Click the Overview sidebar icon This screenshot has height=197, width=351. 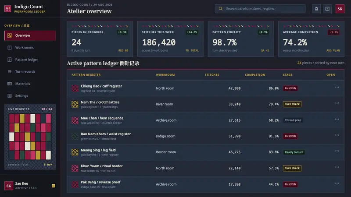pos(9,35)
